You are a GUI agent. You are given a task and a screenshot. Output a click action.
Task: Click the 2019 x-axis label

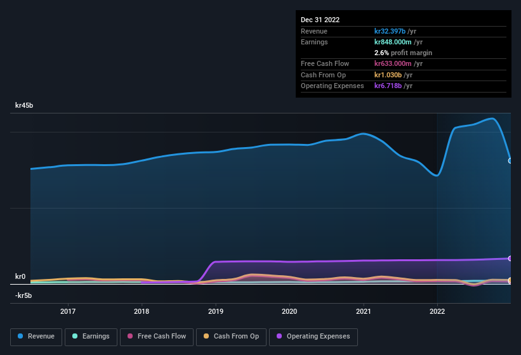coord(216,311)
